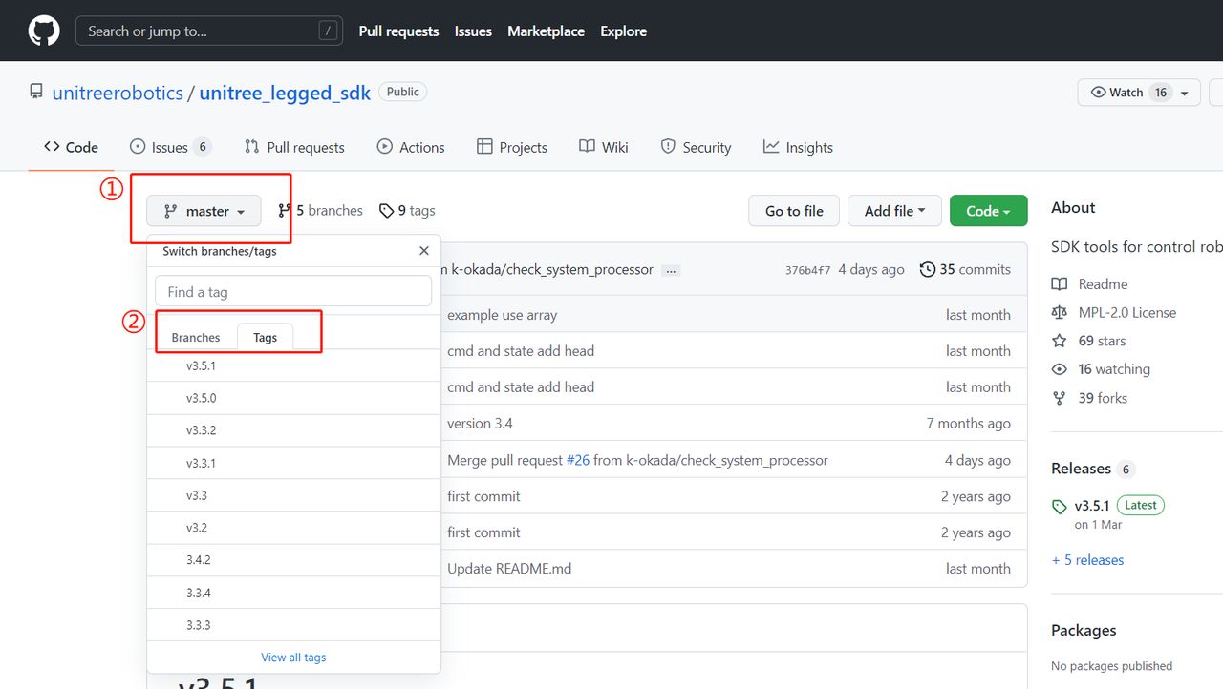View the 39 forks link
1223x689 pixels.
[1089, 398]
